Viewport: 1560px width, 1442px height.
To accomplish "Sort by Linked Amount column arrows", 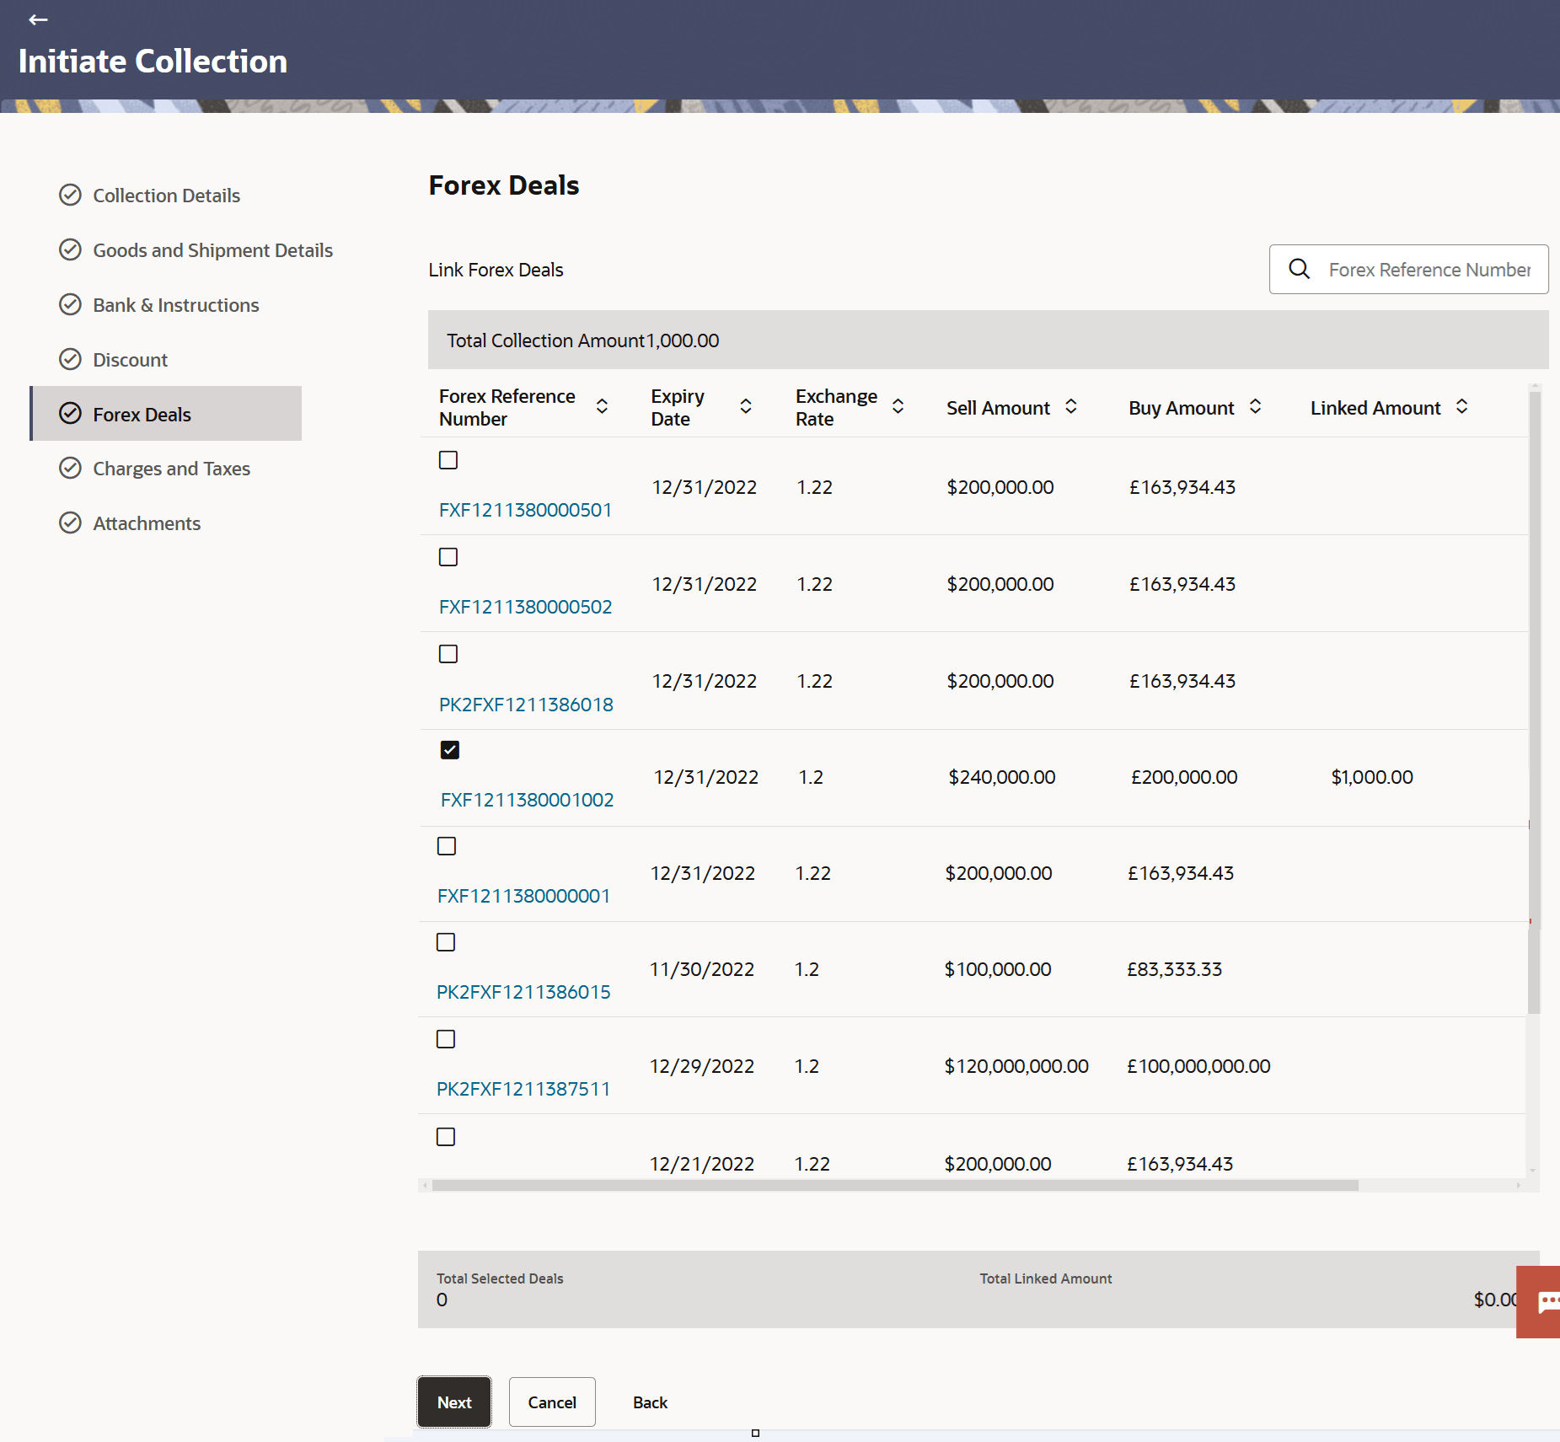I will click(x=1461, y=407).
